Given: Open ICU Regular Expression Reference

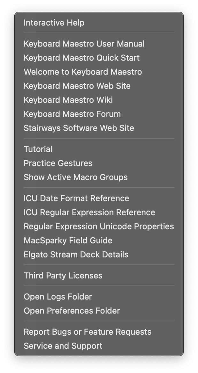Looking at the screenshot, I should [89, 212].
